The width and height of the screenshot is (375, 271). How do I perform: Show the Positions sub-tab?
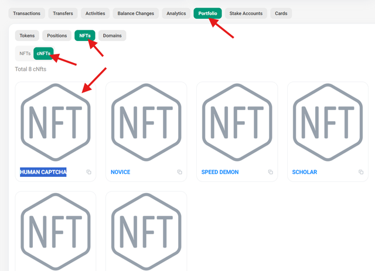click(57, 36)
